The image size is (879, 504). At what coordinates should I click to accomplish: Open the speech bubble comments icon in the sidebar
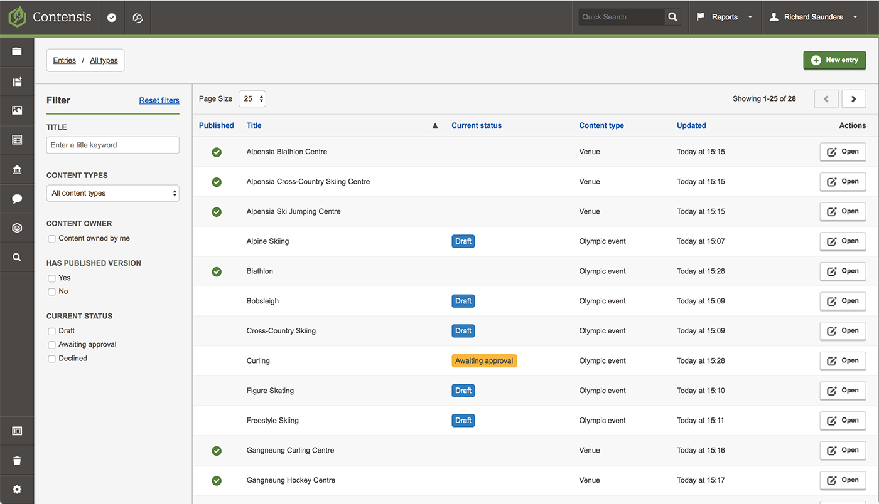click(17, 199)
